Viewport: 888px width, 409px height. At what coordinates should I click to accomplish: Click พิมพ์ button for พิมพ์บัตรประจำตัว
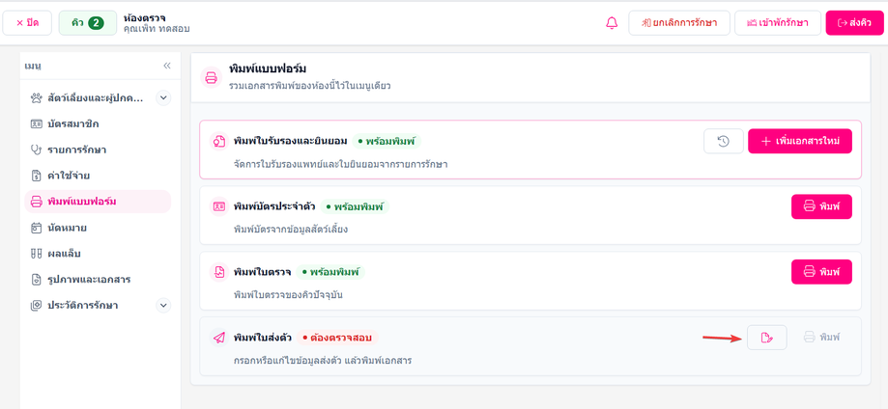tap(821, 206)
